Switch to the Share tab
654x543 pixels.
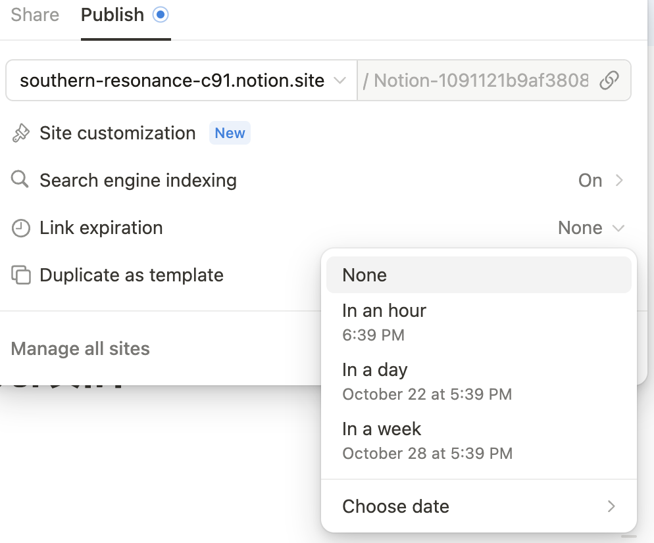35,15
